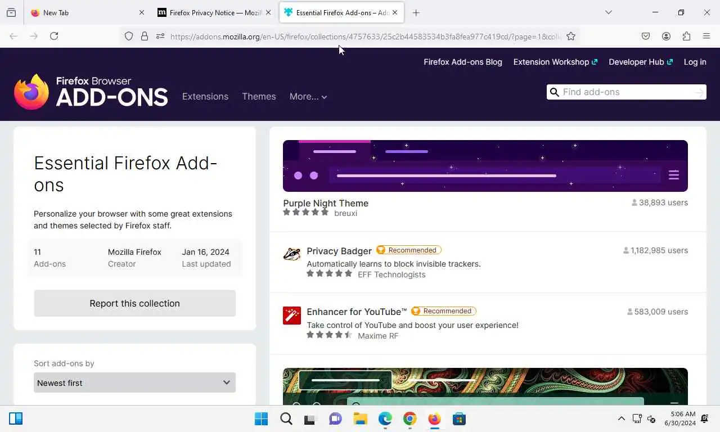Switch to Firefox Privacy Notice tab
This screenshot has width=720, height=432.
214,12
